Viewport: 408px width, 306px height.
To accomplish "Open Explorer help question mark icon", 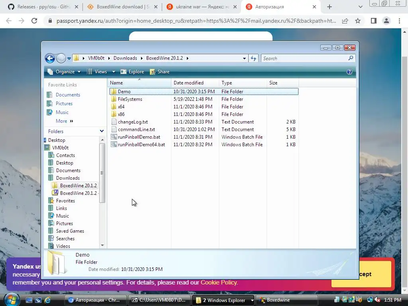I will point(349,72).
